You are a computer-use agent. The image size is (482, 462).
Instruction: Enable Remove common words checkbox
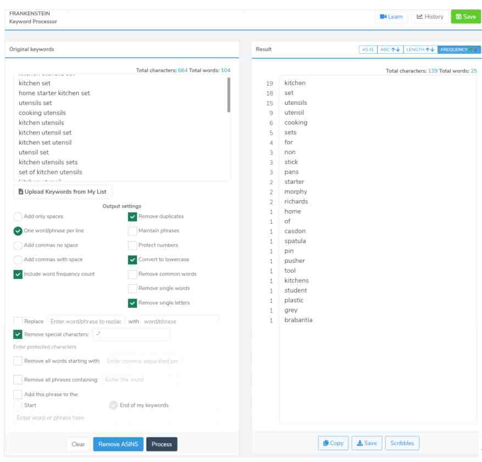point(132,274)
